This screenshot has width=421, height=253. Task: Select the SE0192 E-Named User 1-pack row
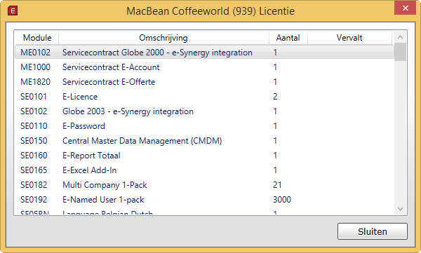coord(205,200)
